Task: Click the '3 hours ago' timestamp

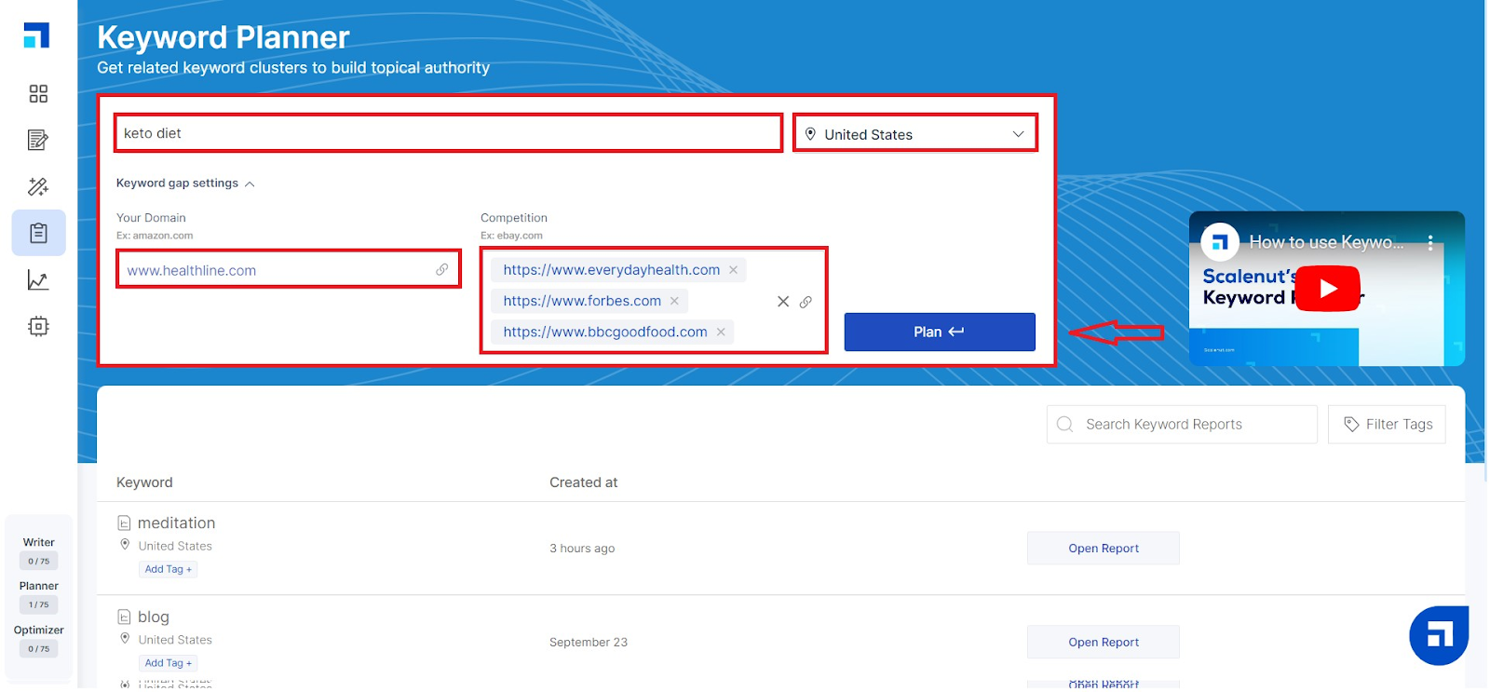Action: [582, 549]
